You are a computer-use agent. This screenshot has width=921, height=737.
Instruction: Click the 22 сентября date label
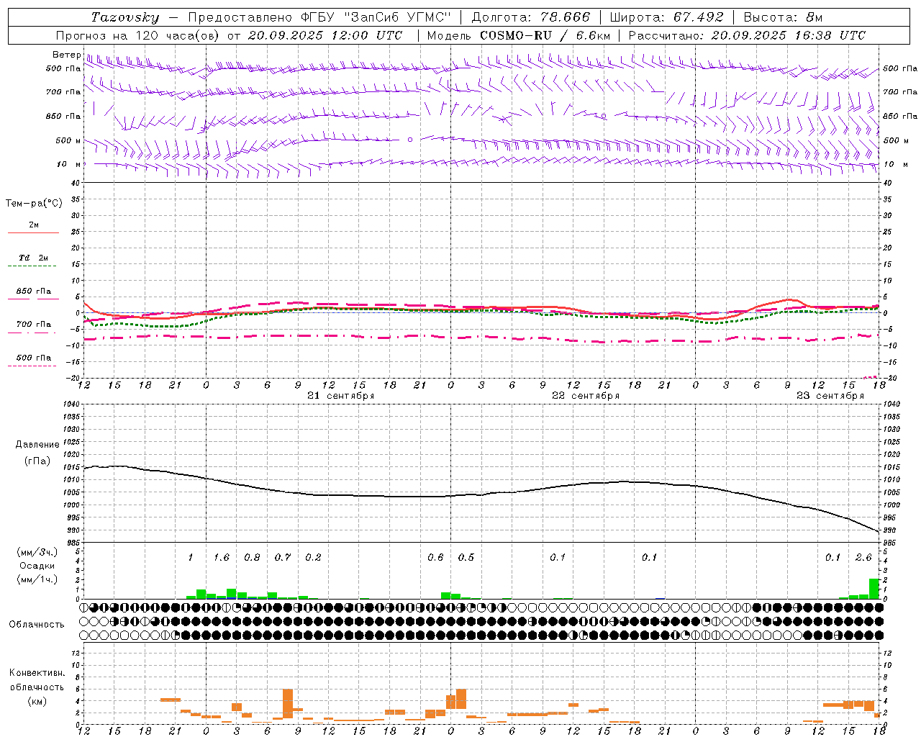(586, 396)
